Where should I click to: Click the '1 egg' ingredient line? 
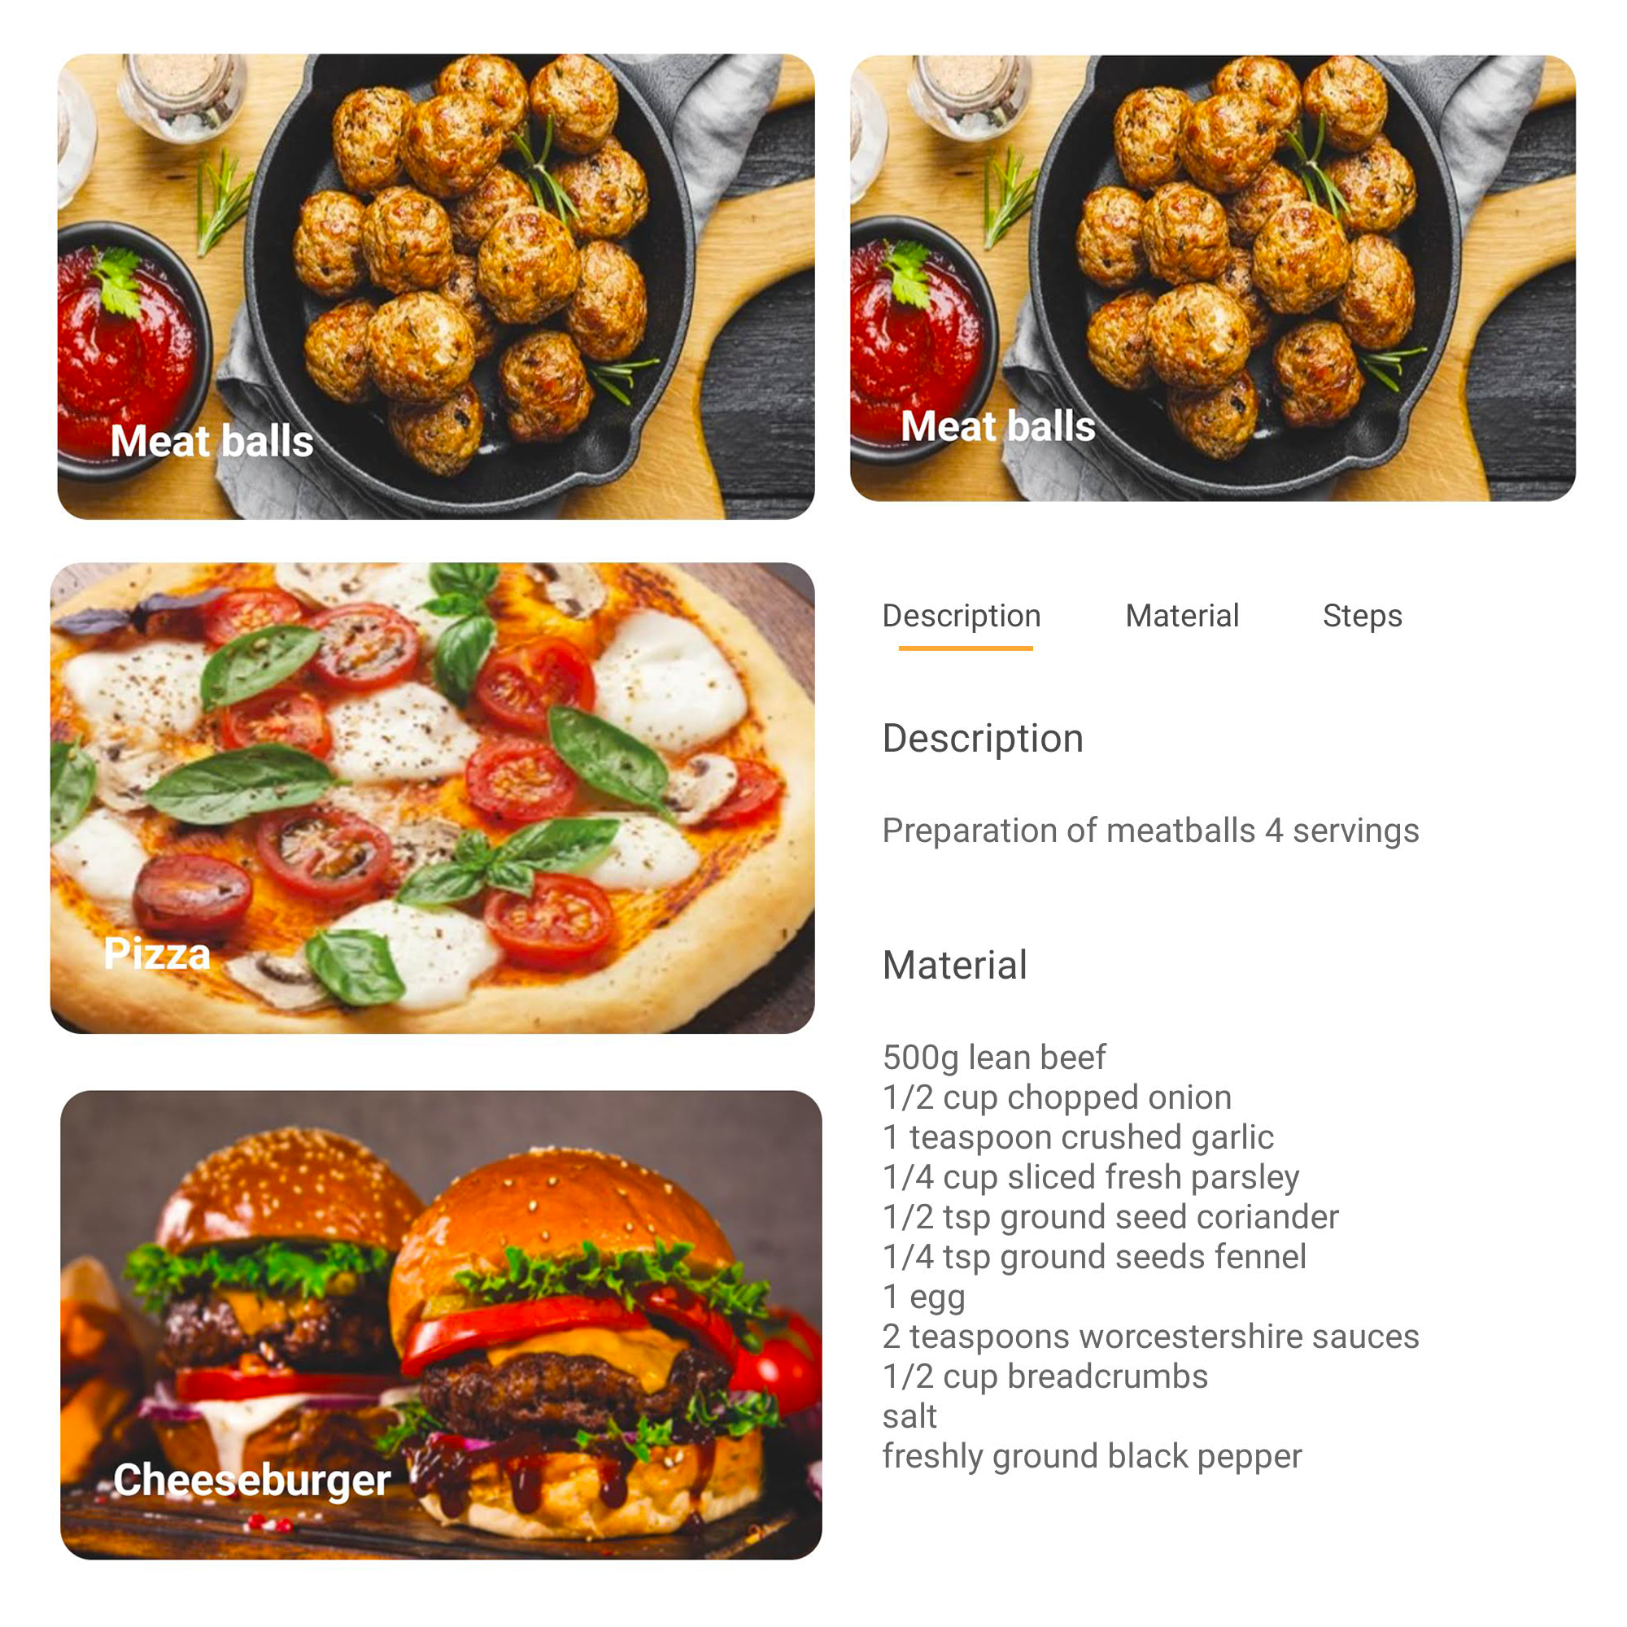pyautogui.click(x=924, y=1297)
